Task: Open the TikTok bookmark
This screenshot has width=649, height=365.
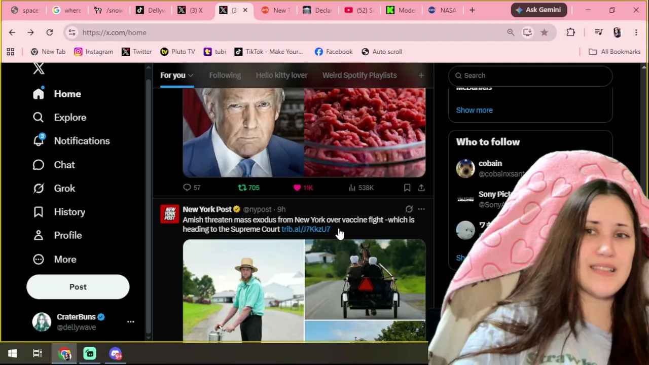Action: click(x=268, y=52)
